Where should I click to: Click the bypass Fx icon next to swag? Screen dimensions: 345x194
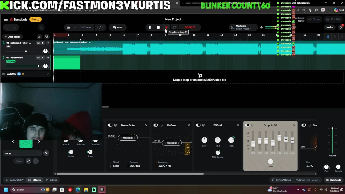(46, 153)
